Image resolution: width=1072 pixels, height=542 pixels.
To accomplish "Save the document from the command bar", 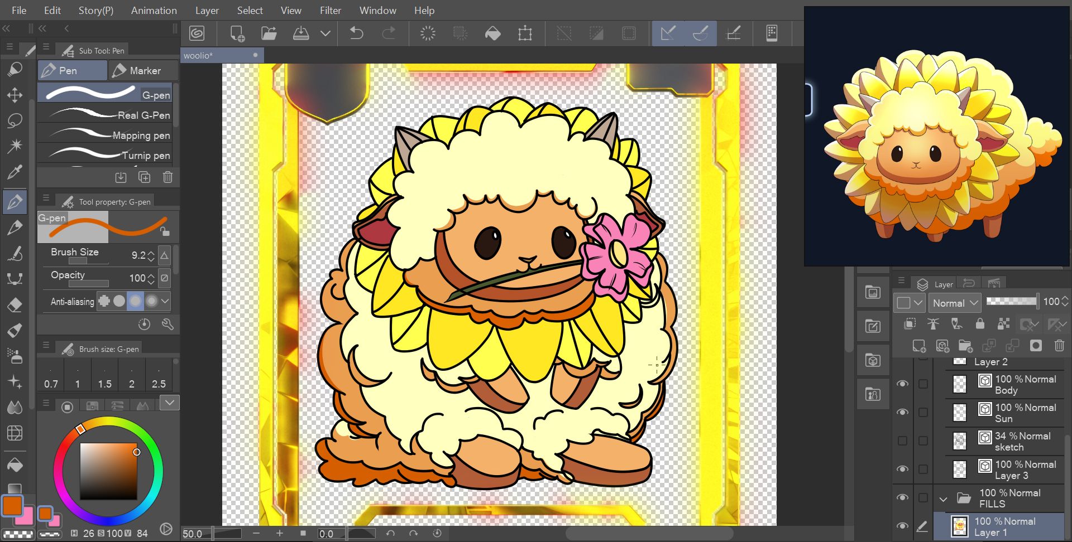I will click(301, 33).
